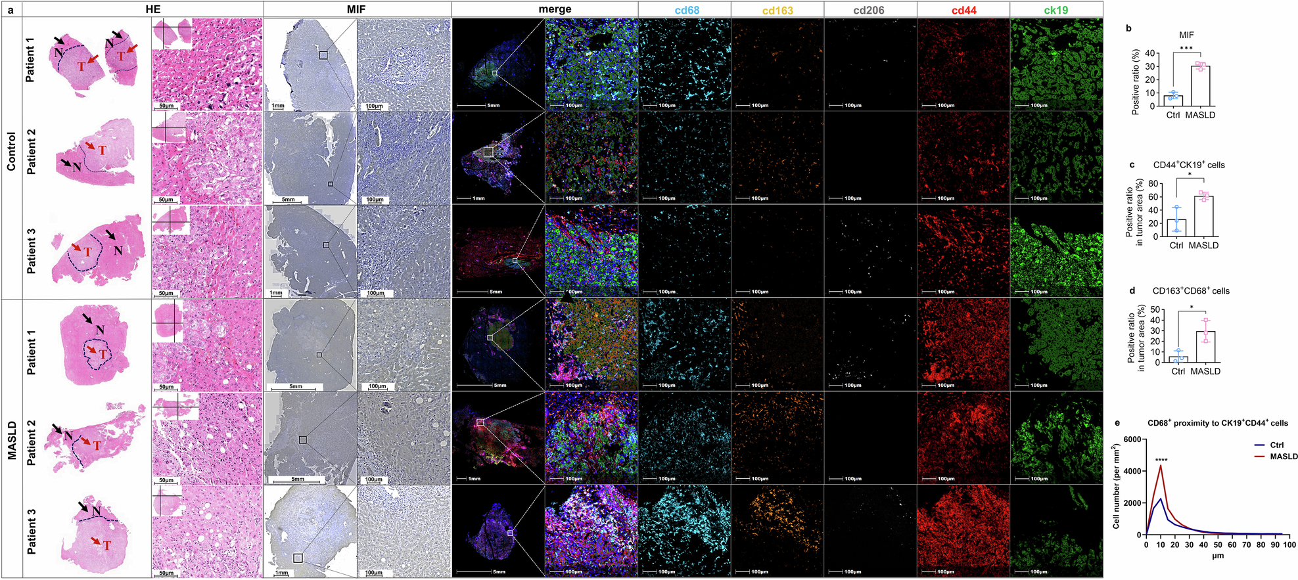
Task: Select the cd68 column header
Action: [684, 10]
